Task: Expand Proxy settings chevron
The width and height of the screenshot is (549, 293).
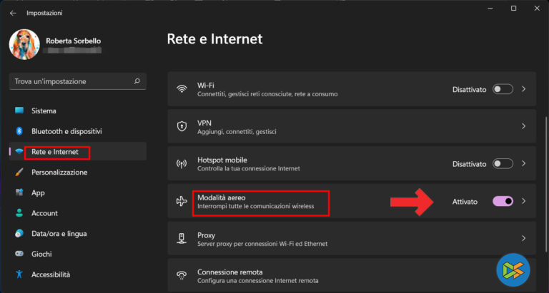Action: pos(524,239)
